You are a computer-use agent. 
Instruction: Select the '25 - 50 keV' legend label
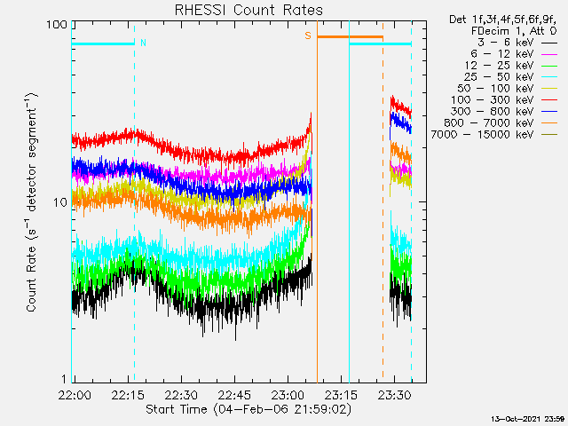499,77
